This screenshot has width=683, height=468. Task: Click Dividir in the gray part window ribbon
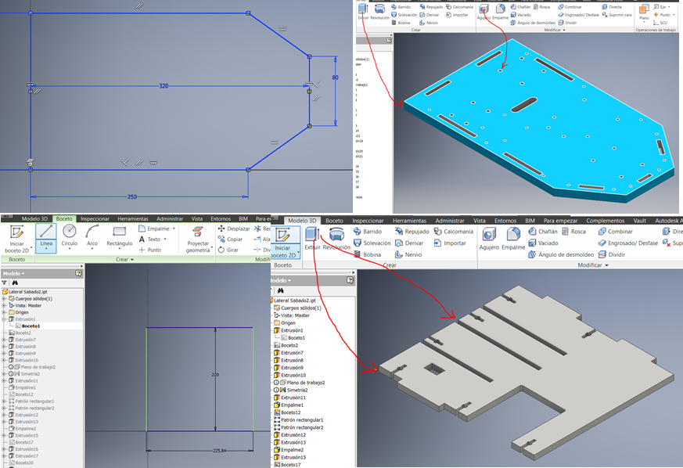(612, 254)
